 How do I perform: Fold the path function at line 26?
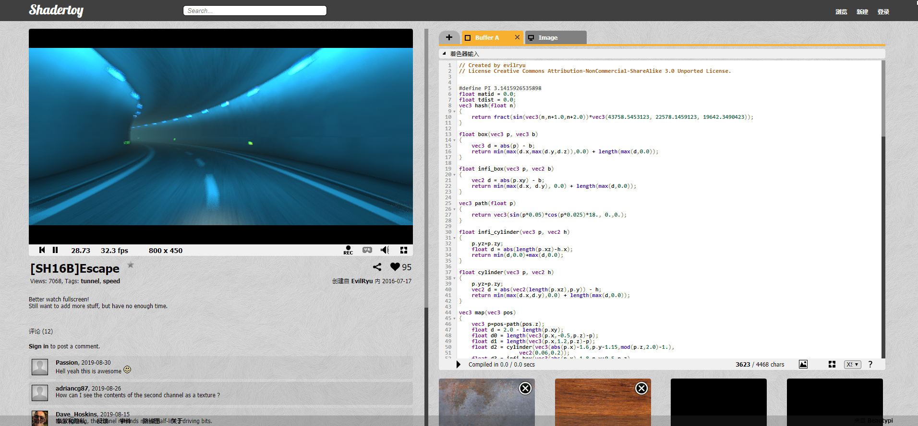(455, 209)
